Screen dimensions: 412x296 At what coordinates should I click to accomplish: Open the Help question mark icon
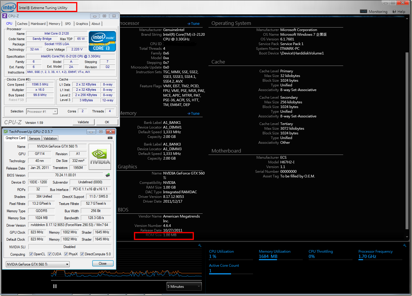[394, 11]
